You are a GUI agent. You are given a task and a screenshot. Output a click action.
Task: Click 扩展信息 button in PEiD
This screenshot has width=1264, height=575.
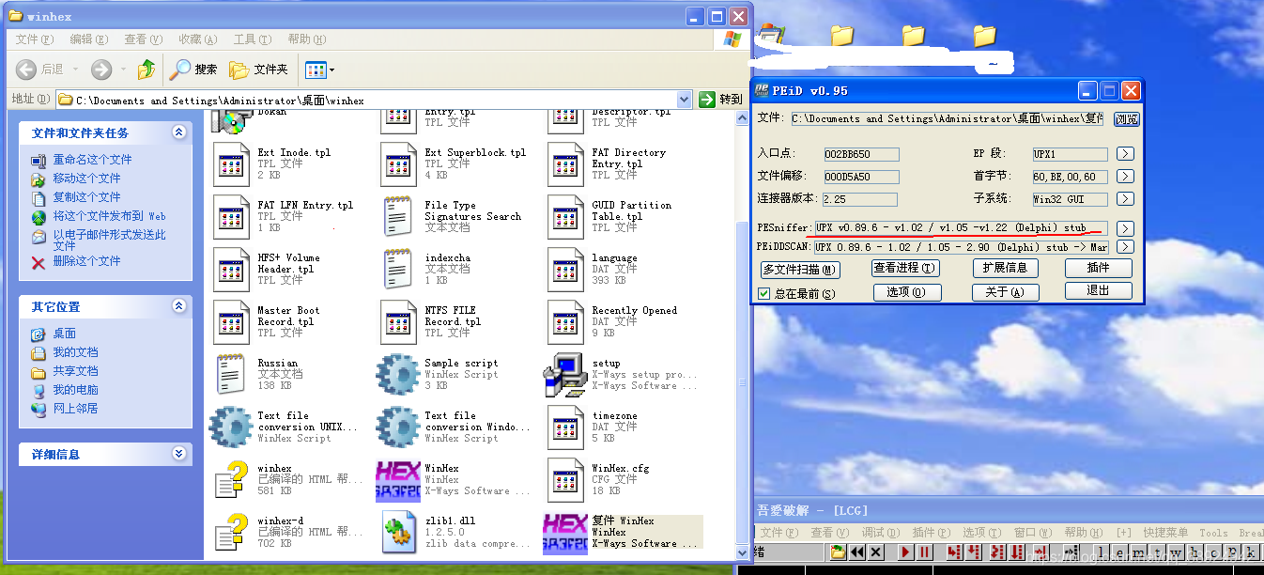(x=1005, y=268)
